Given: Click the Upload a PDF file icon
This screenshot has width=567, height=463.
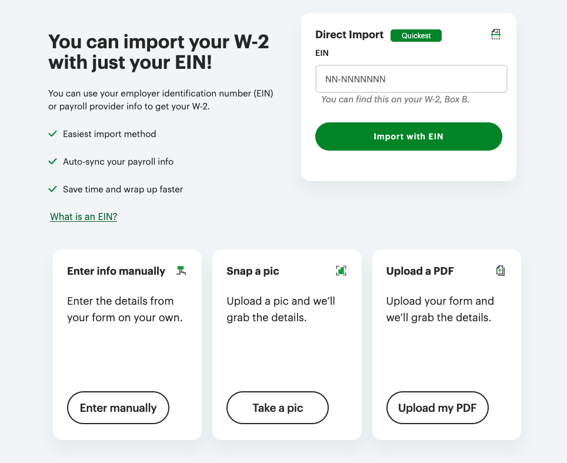Looking at the screenshot, I should click(501, 271).
